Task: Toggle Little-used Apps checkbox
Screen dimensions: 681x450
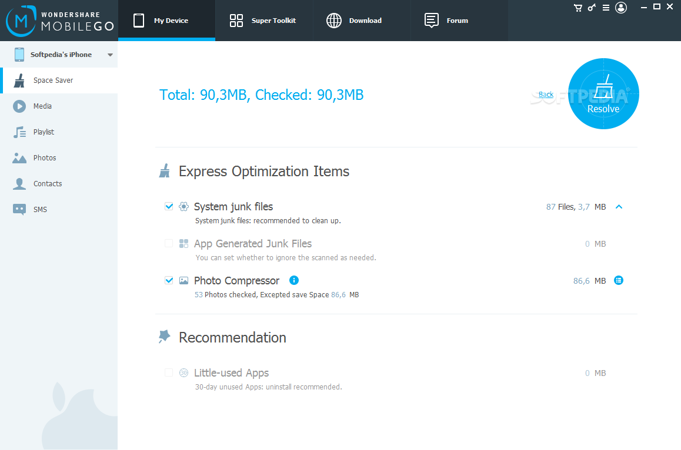Action: tap(169, 373)
